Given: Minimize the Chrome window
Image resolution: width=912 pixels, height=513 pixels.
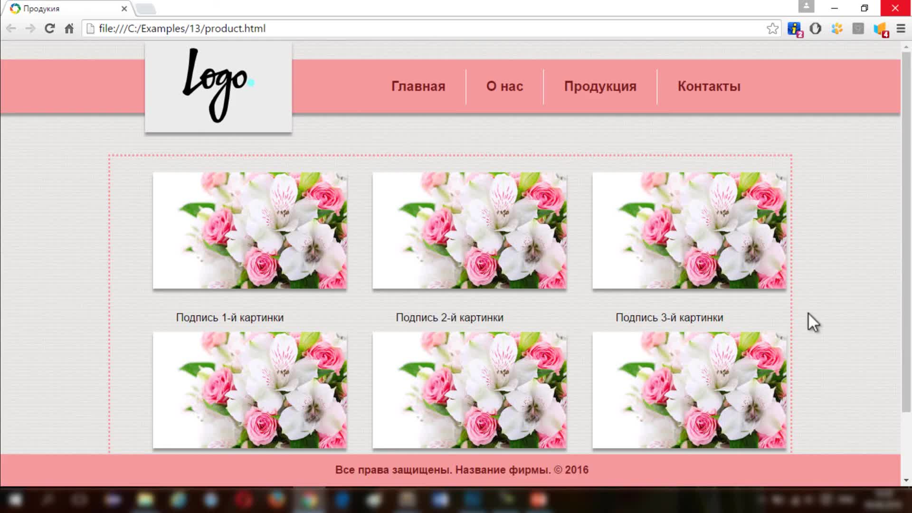Looking at the screenshot, I should (x=835, y=8).
